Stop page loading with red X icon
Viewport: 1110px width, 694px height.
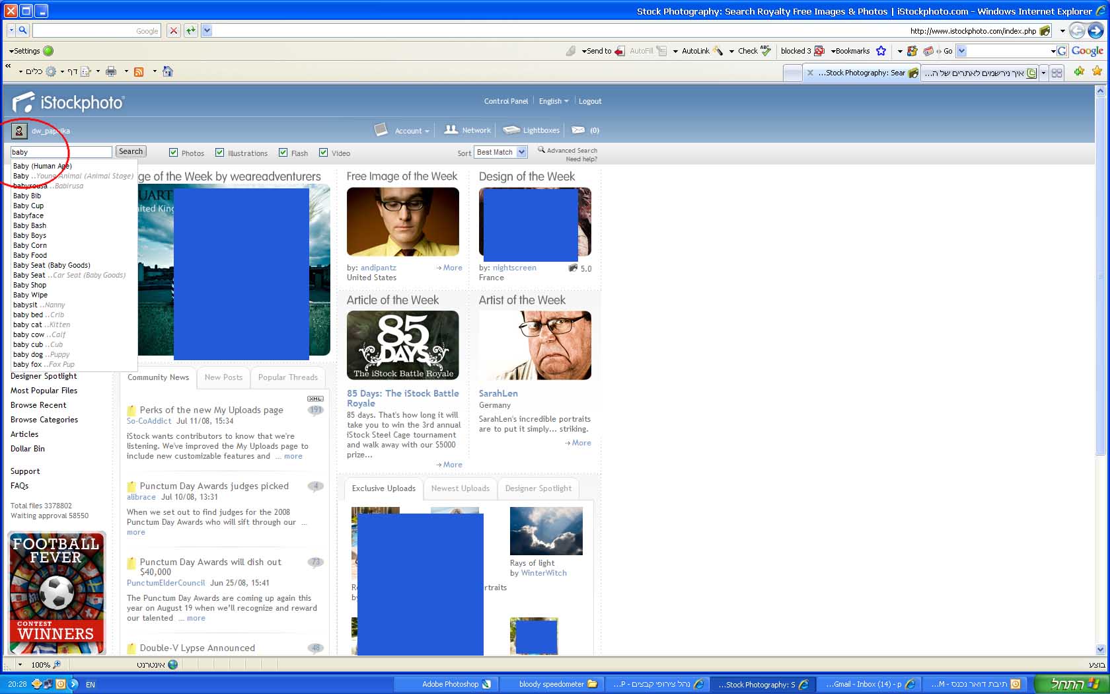[x=173, y=30]
